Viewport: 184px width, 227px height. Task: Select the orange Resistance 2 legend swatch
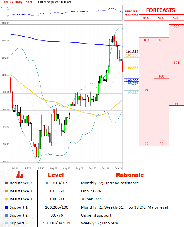(x=7, y=191)
